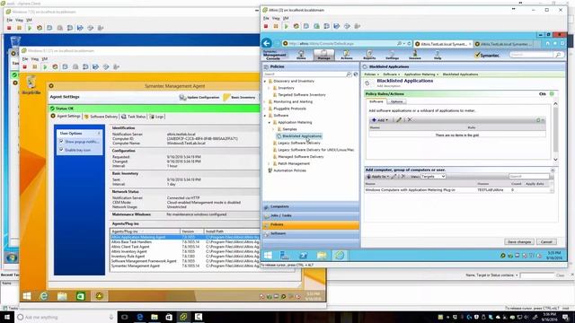
Task: Click the Altiris VM green power on icon
Action: click(x=286, y=26)
